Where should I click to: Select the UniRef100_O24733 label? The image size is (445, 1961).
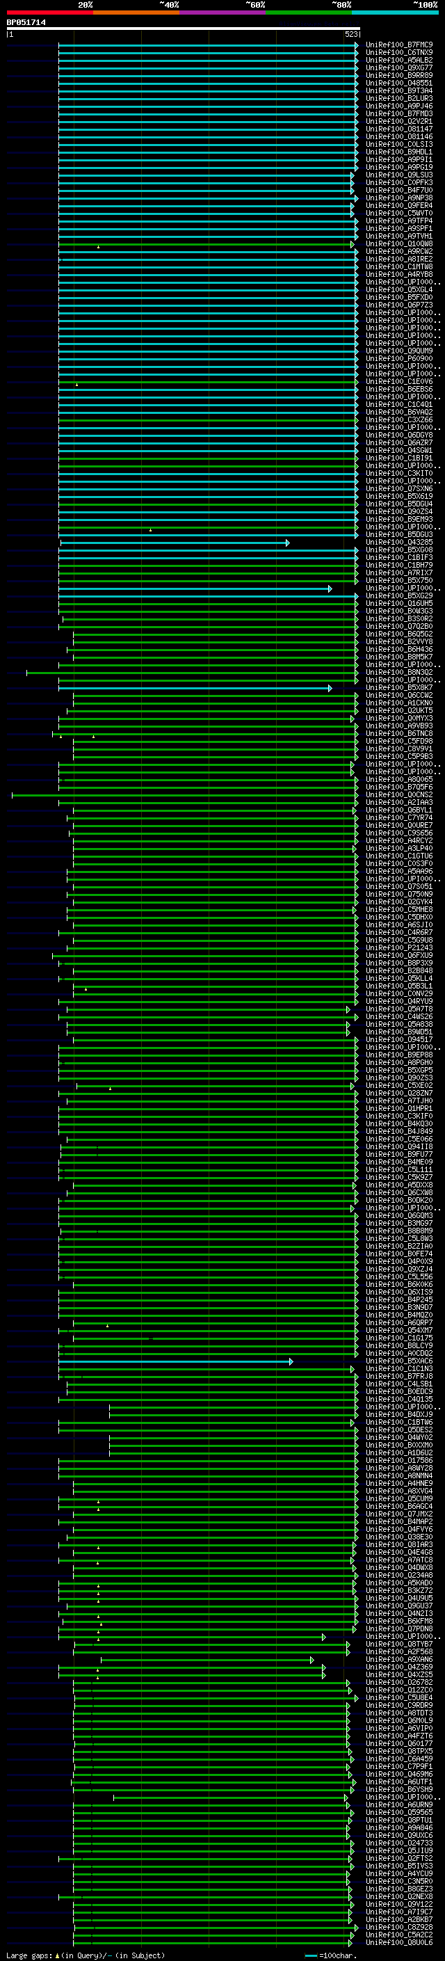click(399, 1843)
